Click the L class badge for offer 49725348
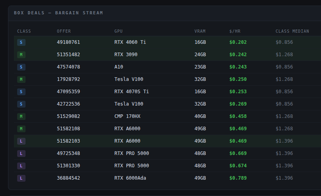 click(21, 153)
